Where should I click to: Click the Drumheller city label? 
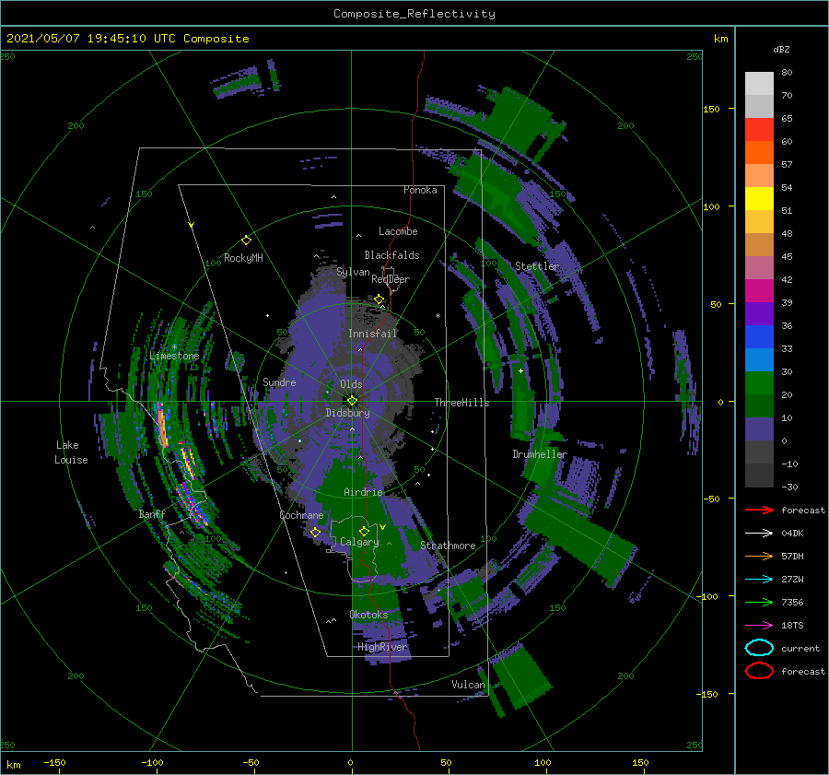[539, 454]
